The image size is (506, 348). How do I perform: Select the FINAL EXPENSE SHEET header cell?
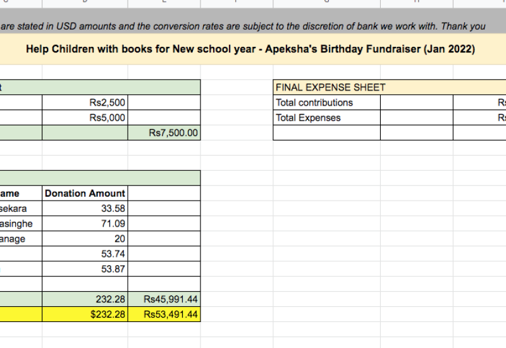pos(330,87)
